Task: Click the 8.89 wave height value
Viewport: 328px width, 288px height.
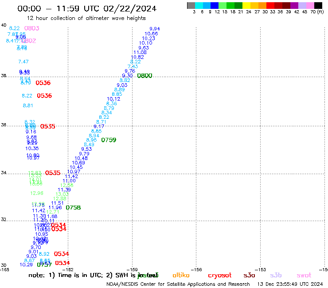Action: click(119, 90)
